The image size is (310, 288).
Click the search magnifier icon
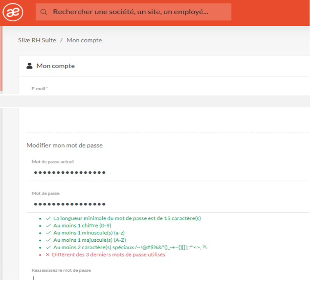44,12
